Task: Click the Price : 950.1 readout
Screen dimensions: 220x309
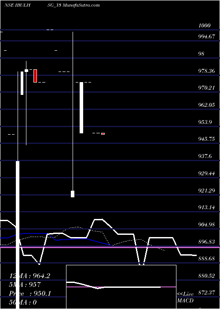Action: [x=30, y=294]
